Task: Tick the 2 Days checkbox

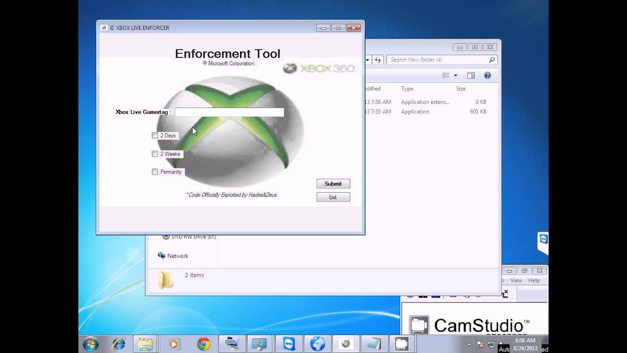Action: tap(155, 135)
